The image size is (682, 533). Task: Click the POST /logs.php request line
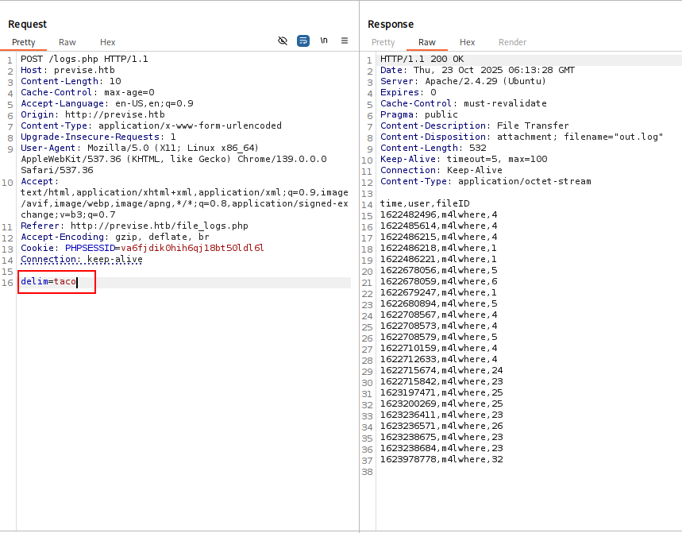(x=84, y=59)
